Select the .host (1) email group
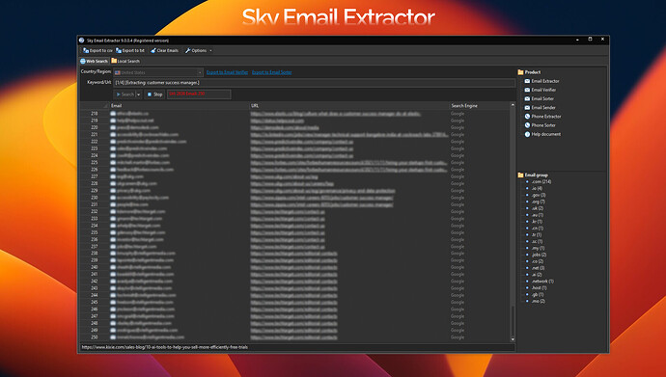Image resolution: width=666 pixels, height=377 pixels. (x=539, y=288)
